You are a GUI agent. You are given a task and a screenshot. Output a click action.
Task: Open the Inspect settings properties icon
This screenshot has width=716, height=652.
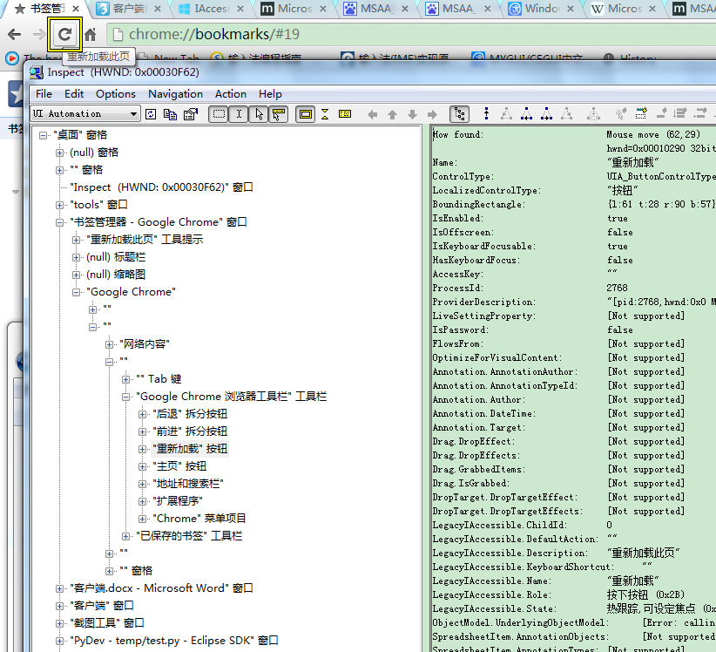click(191, 114)
